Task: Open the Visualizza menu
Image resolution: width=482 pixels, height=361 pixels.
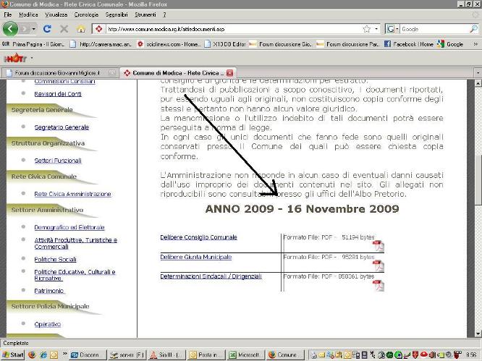Action: pos(56,14)
